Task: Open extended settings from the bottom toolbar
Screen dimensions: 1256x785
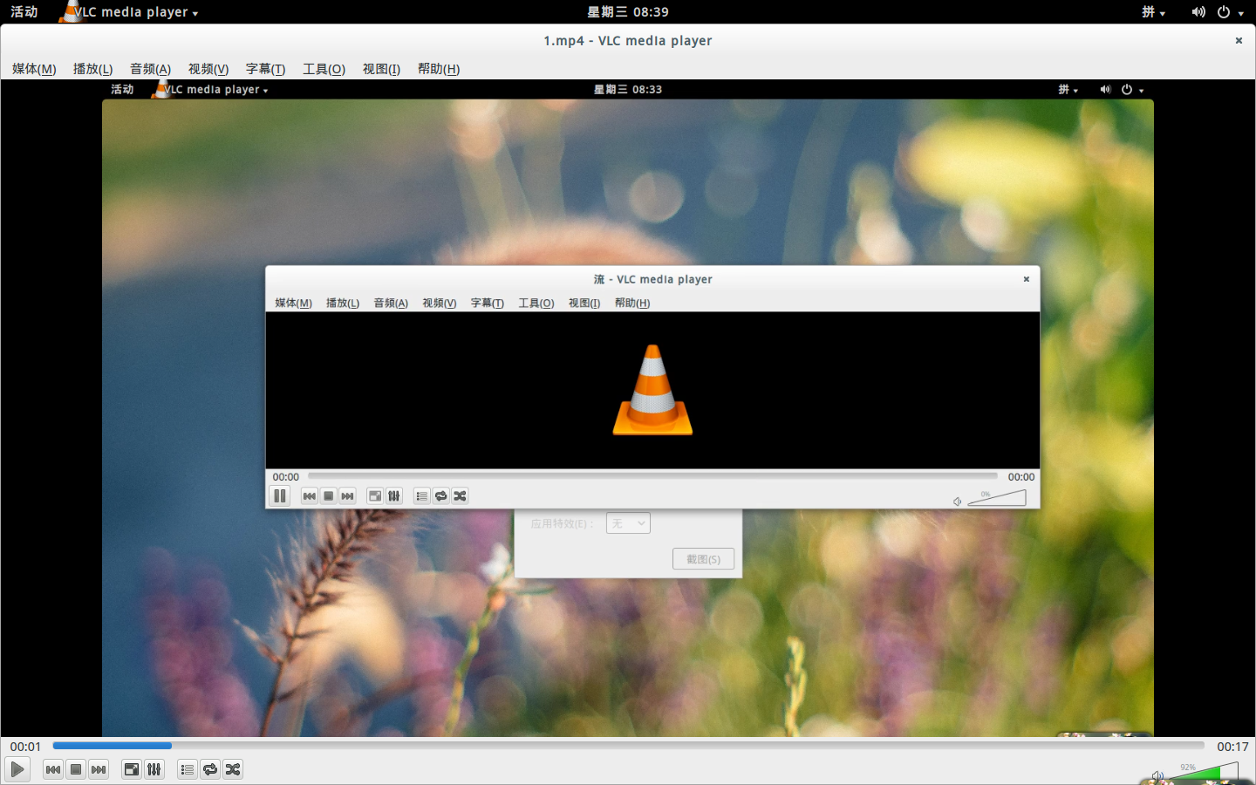Action: tap(154, 769)
